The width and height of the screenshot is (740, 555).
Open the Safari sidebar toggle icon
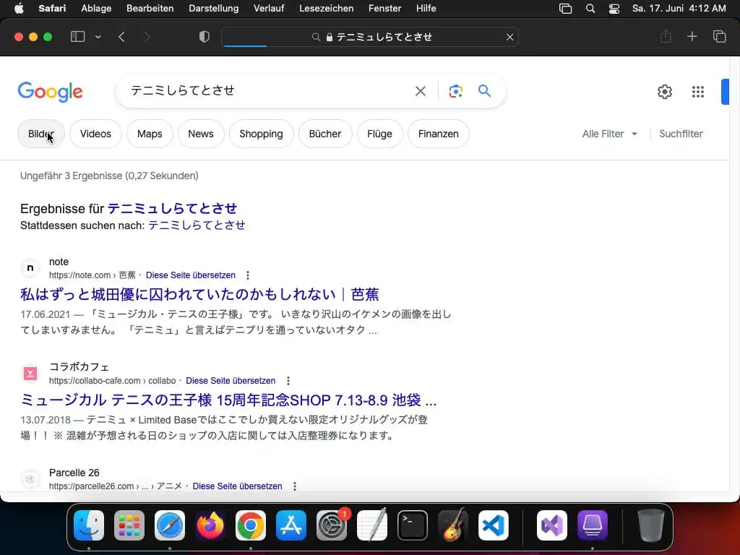pyautogui.click(x=77, y=37)
